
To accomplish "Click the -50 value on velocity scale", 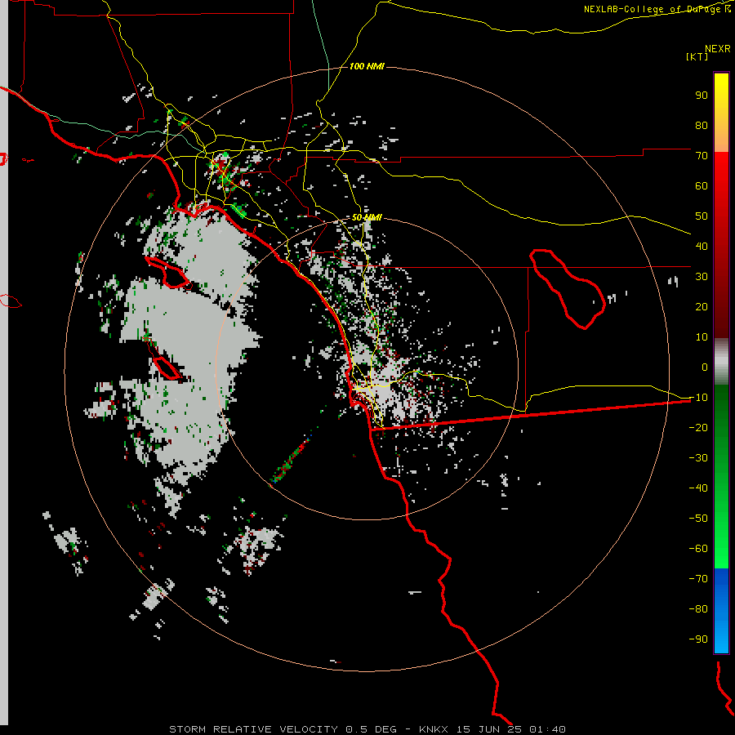I will (x=698, y=519).
